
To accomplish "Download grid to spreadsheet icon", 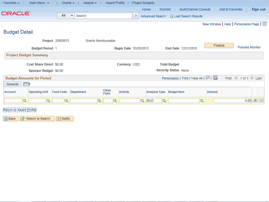I will (216, 78).
